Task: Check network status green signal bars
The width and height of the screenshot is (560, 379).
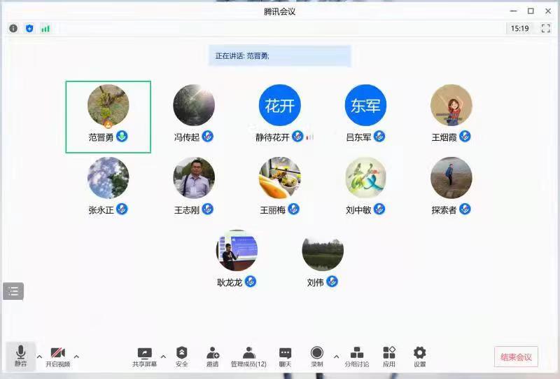Action: point(45,29)
